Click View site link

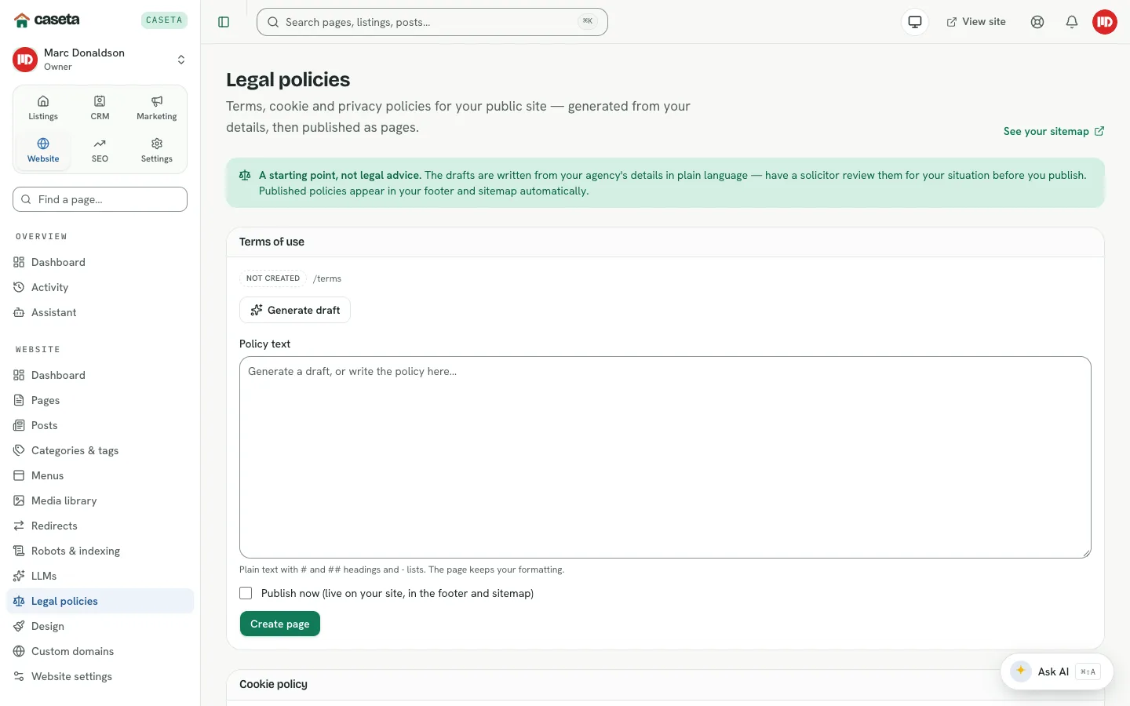[x=976, y=22]
